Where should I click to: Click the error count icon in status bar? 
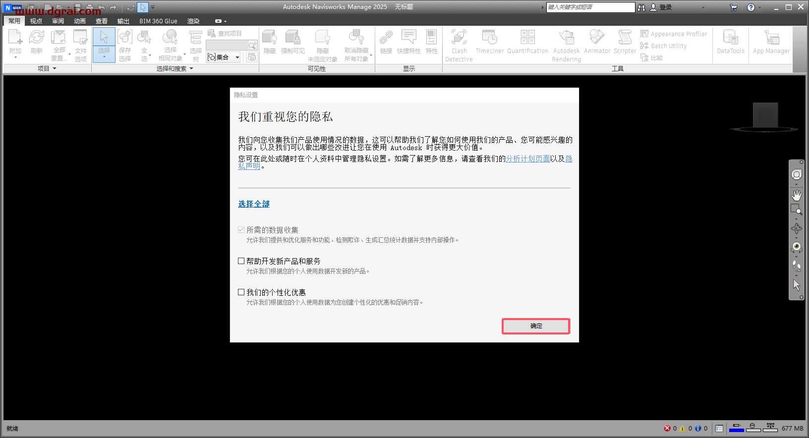(x=667, y=428)
